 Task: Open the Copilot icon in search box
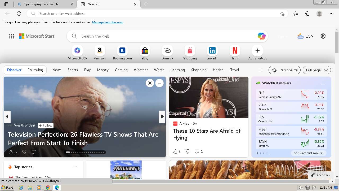[x=262, y=36]
